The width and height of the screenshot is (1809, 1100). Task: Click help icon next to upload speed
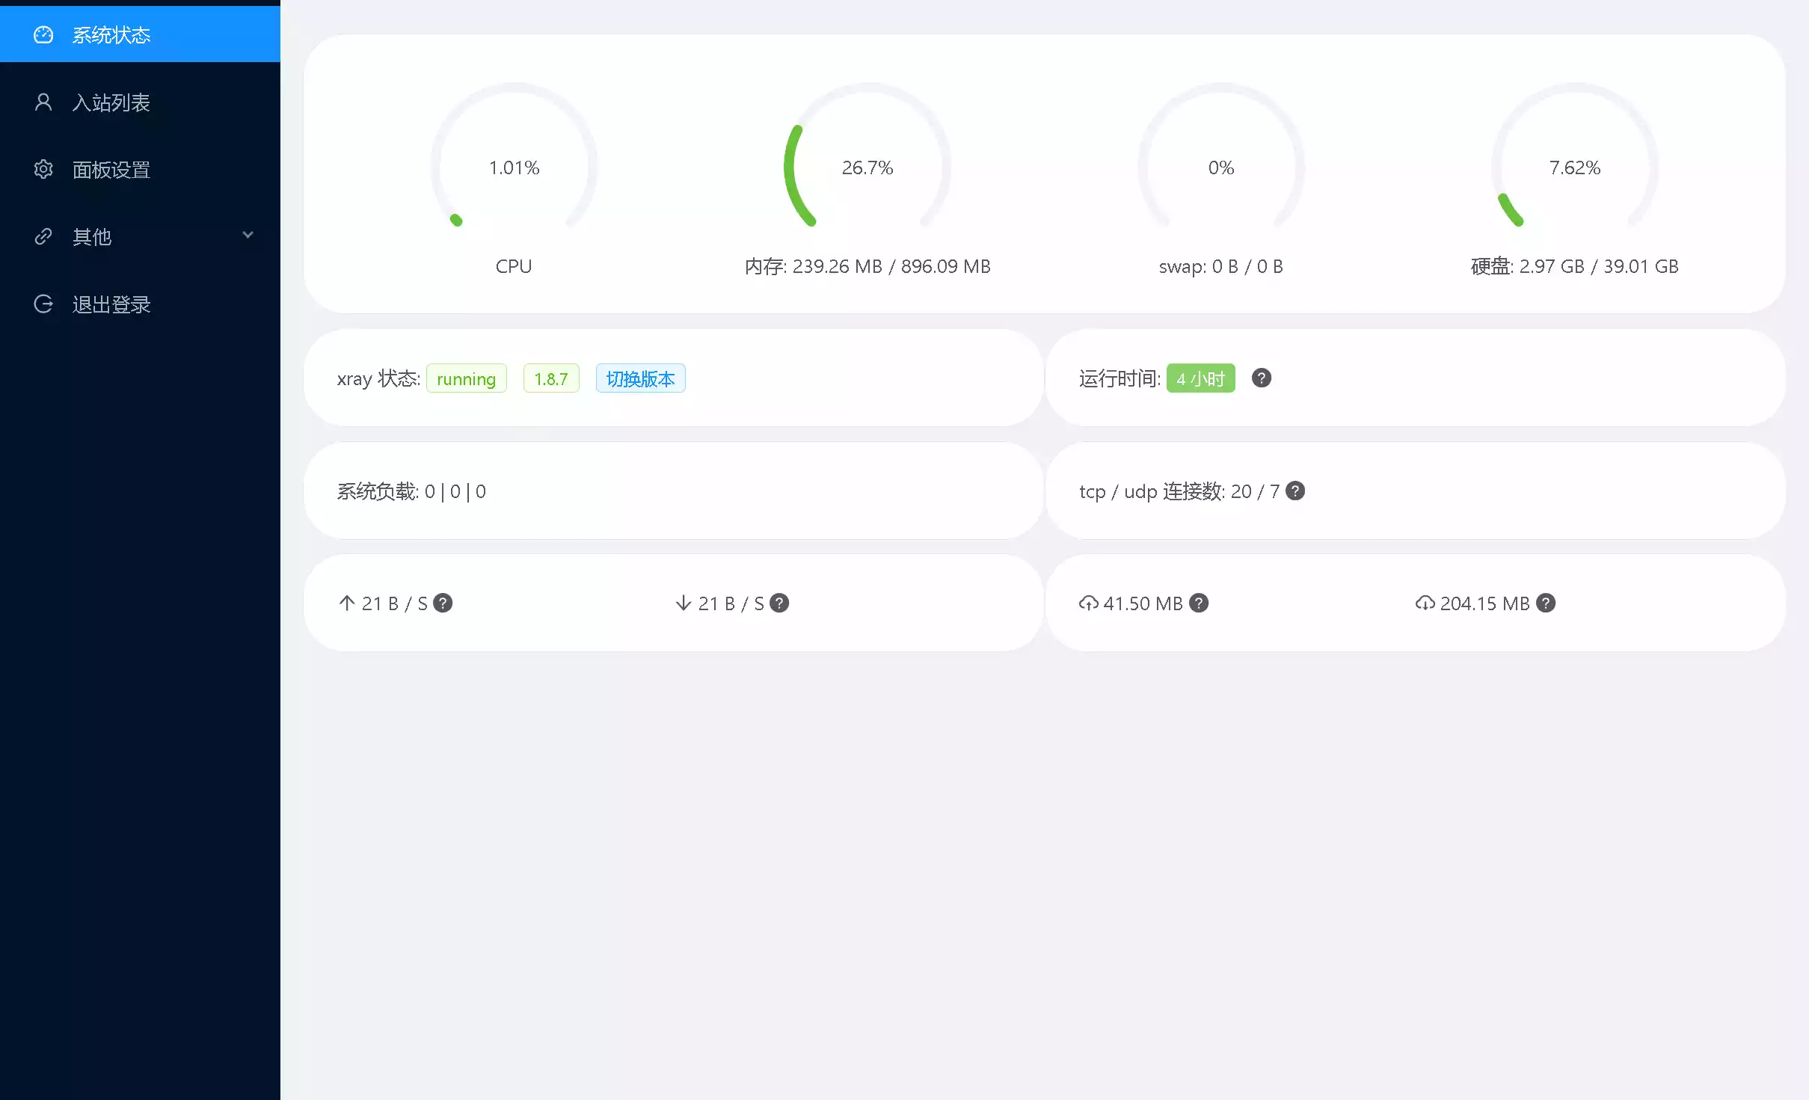tap(443, 603)
